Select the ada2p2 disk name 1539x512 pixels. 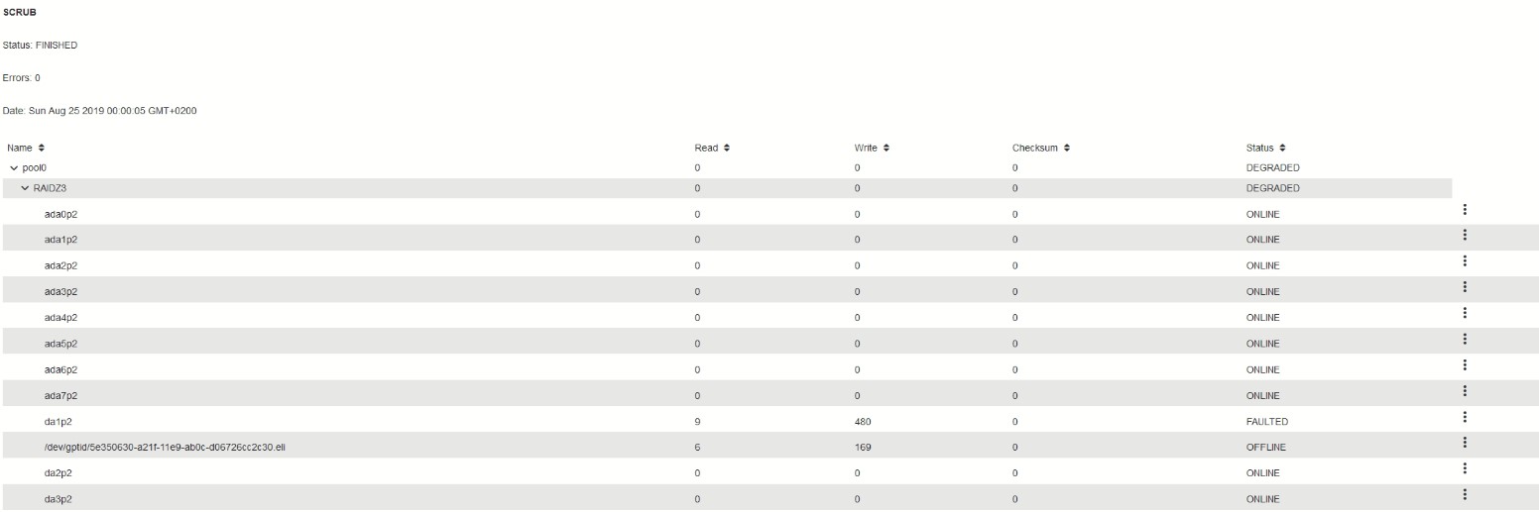click(60, 265)
